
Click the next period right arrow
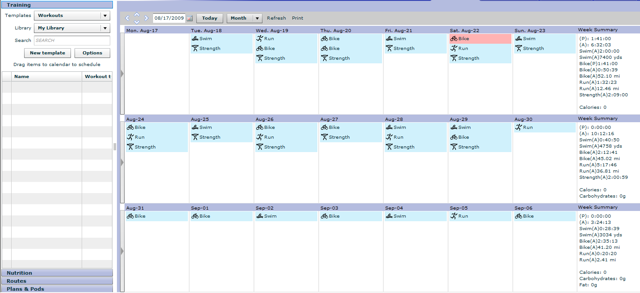pos(146,18)
